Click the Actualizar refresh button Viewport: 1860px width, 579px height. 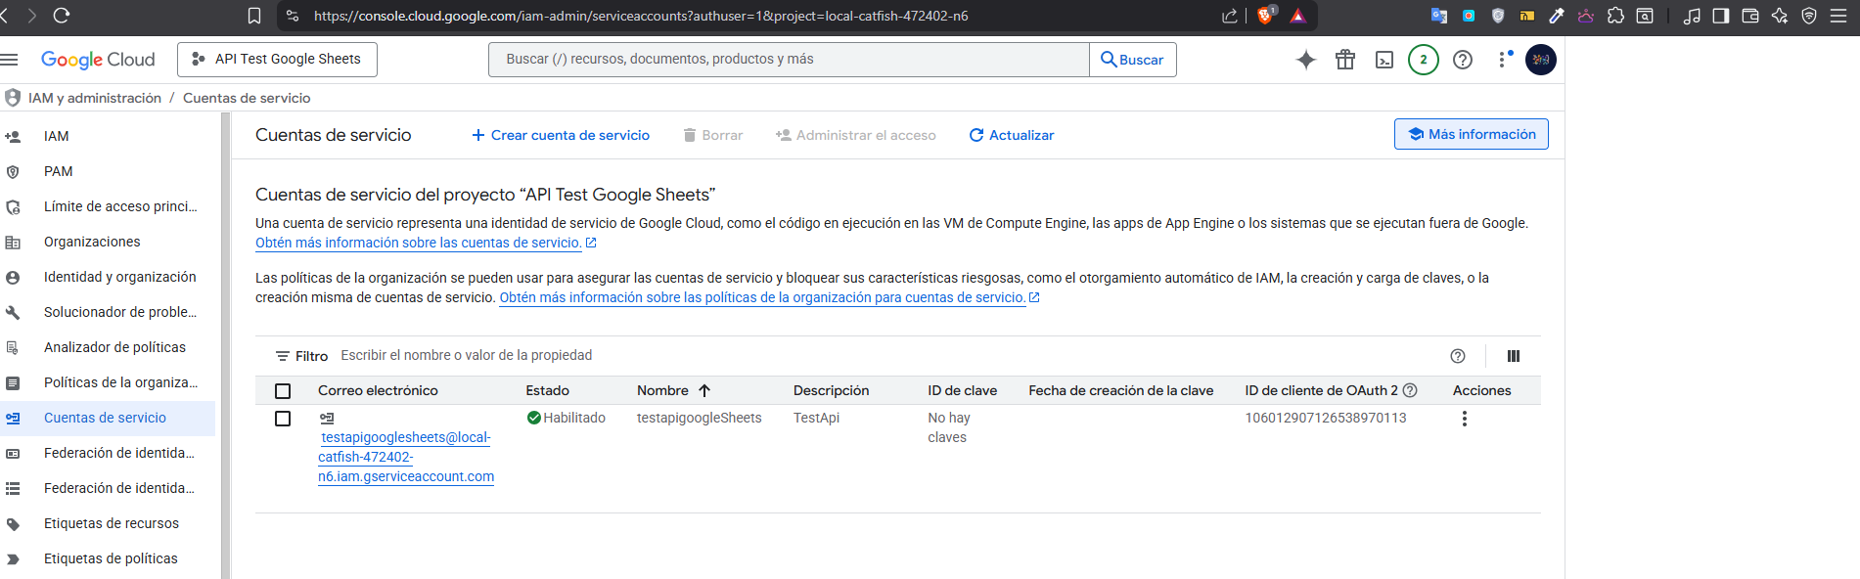point(1012,135)
